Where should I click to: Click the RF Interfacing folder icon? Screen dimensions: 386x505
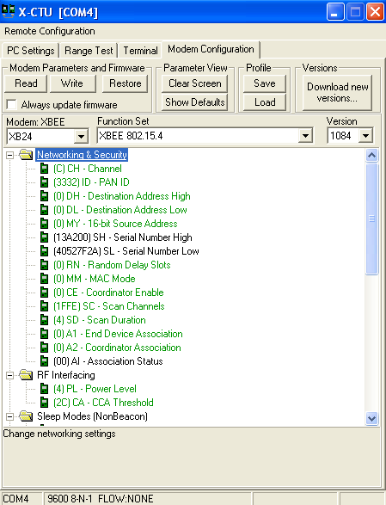click(x=26, y=375)
